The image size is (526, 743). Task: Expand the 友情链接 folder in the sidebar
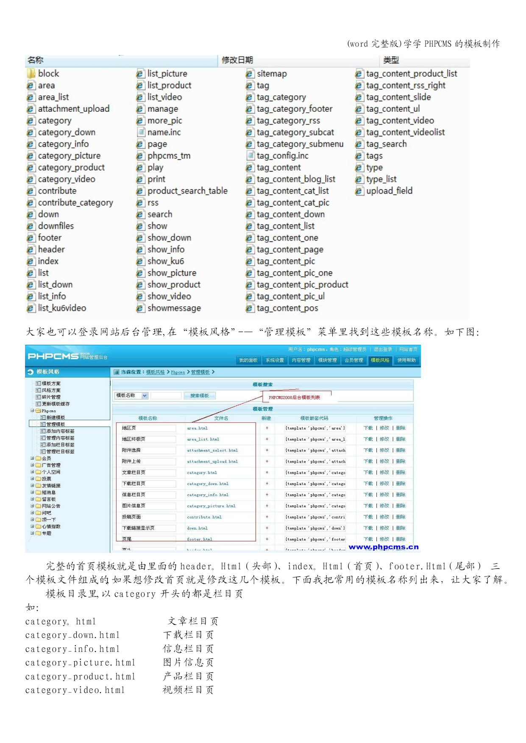pyautogui.click(x=32, y=485)
